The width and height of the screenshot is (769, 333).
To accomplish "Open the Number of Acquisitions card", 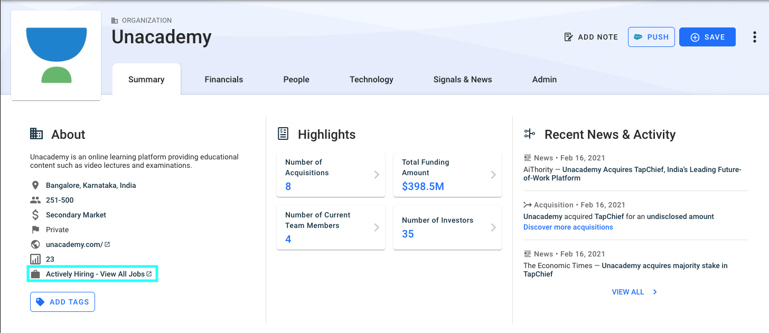I will point(331,175).
